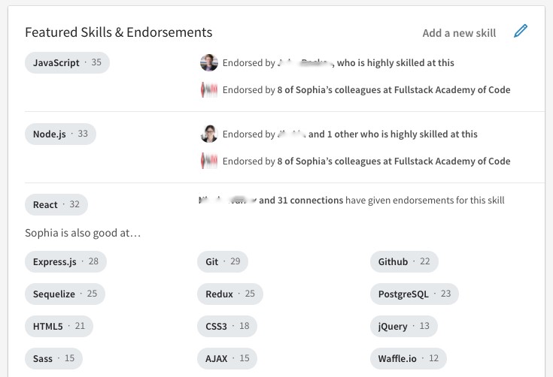Click the JavaScript endorser's profile photo
Screen dimensions: 553x377
tap(209, 63)
